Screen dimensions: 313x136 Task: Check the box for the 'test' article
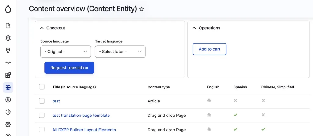coord(42,101)
